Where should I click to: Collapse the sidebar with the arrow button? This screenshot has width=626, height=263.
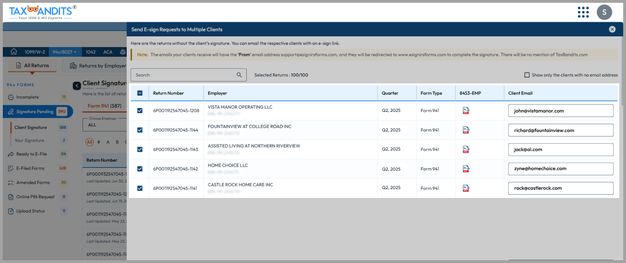[x=76, y=86]
